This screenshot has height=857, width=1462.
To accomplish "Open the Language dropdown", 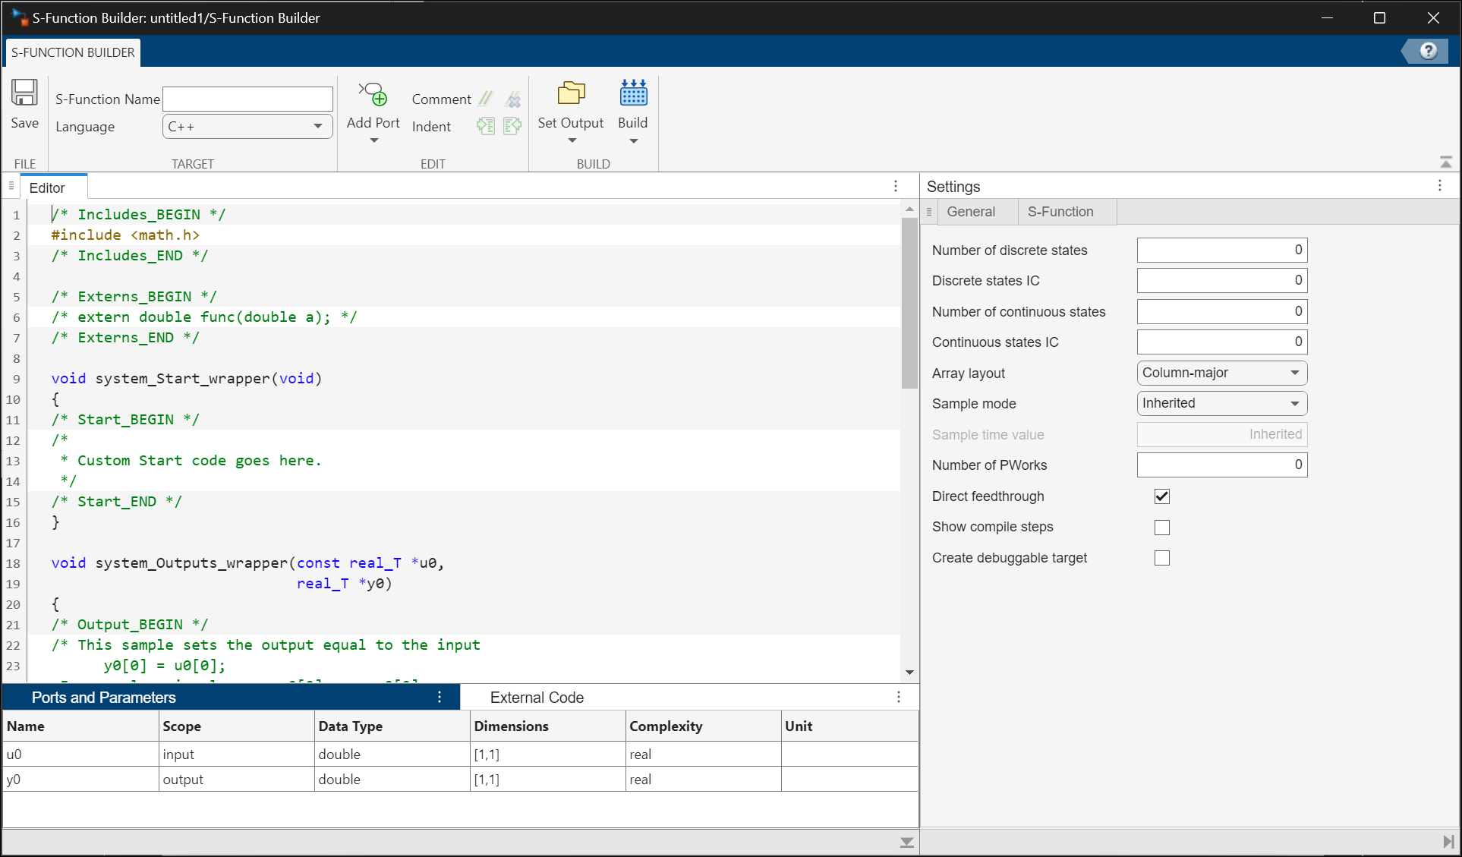I will [247, 127].
